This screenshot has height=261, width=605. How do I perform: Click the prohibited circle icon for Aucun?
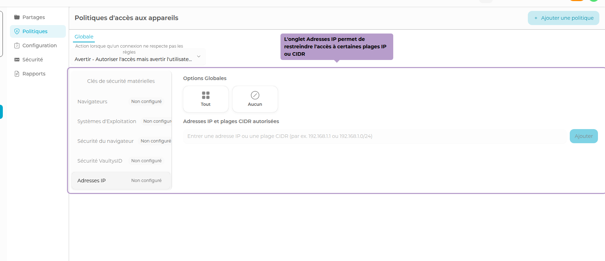click(x=255, y=95)
